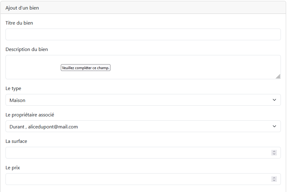The height and width of the screenshot is (192, 287).
Task: Increase La surface with the up arrow
Action: [274, 151]
